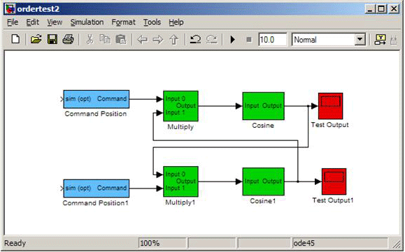Expand the Normal simulation mode dropdown
Image resolution: width=405 pixels, height=252 pixels.
[360, 40]
